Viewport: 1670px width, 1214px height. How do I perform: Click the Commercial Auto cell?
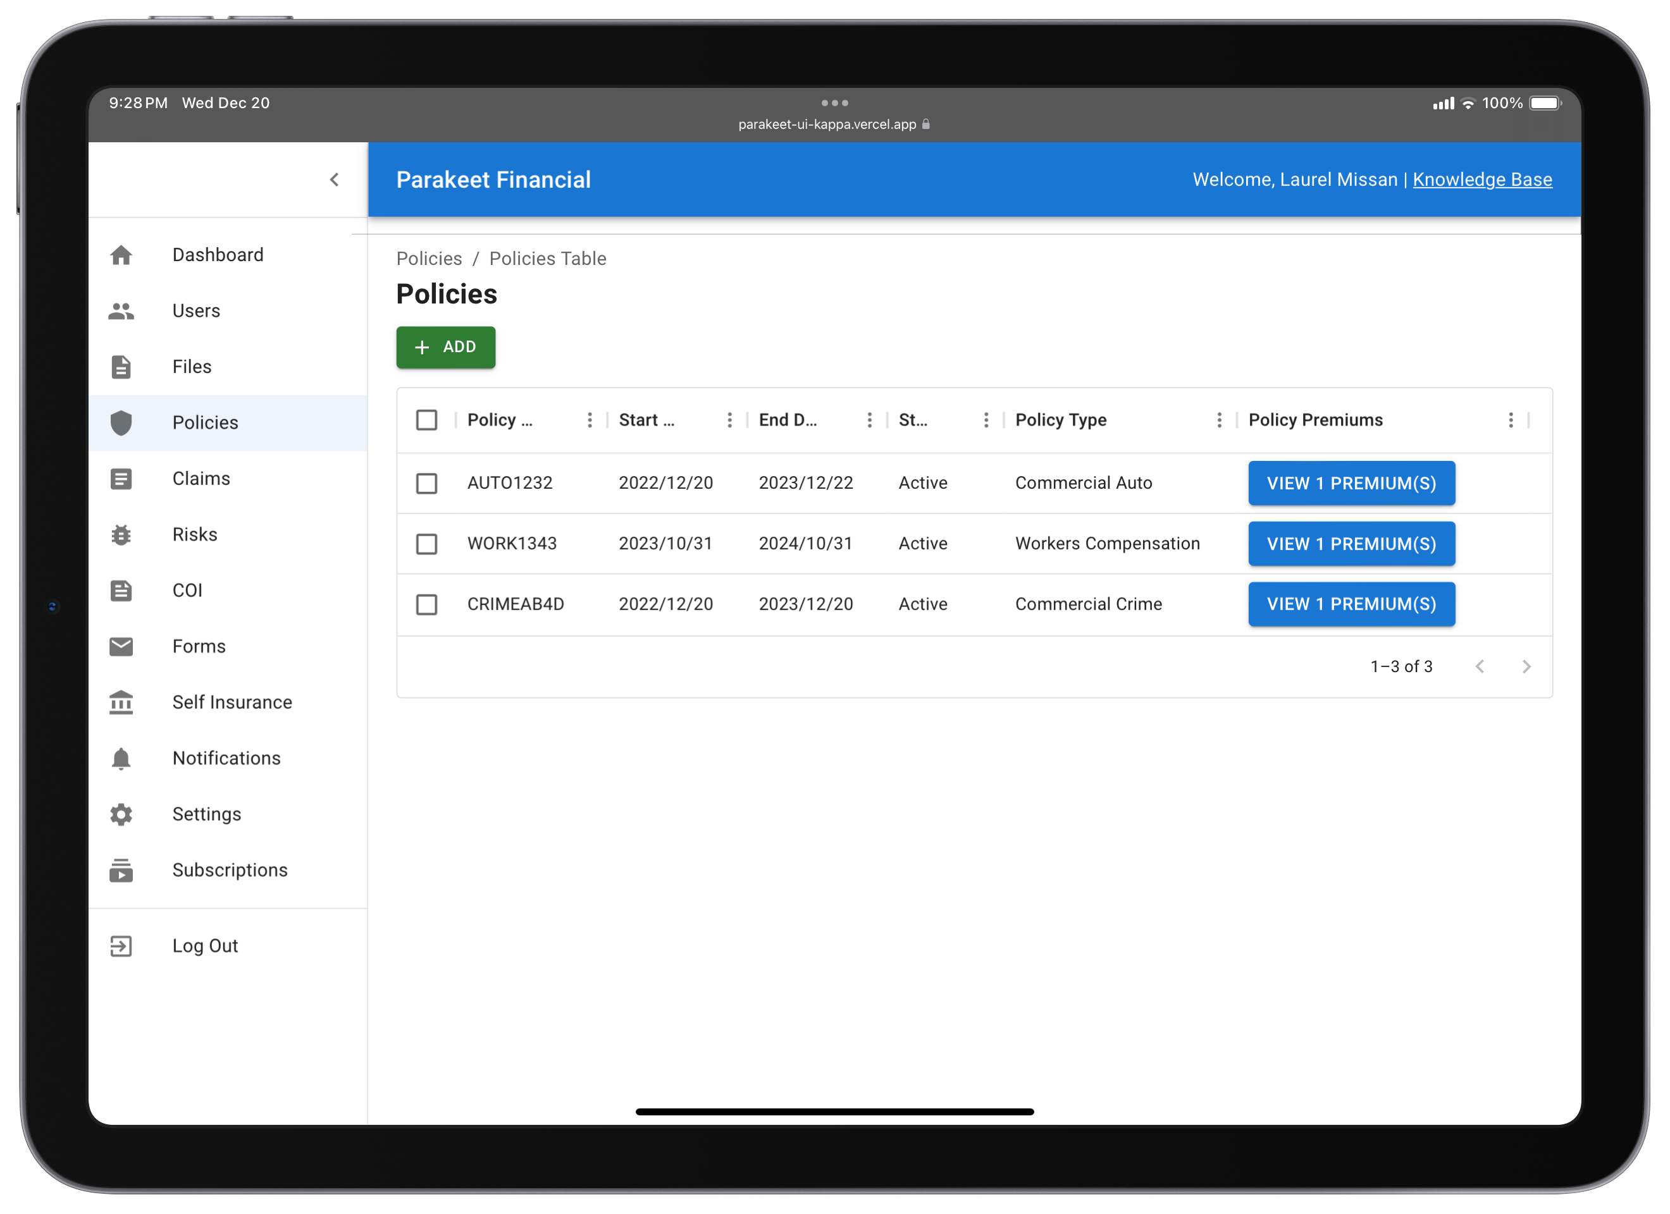(x=1084, y=484)
